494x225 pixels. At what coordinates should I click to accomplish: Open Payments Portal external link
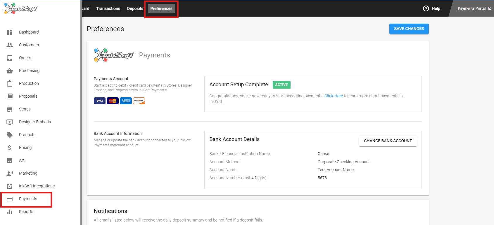coord(474,8)
